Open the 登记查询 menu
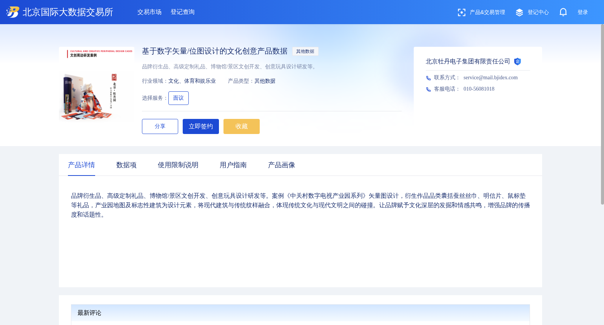 (183, 12)
